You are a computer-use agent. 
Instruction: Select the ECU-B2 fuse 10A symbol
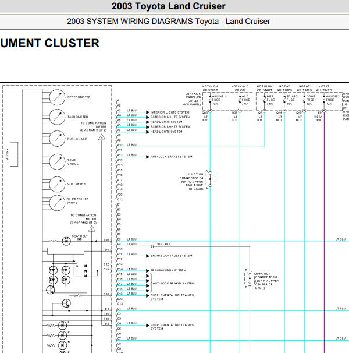click(x=284, y=100)
